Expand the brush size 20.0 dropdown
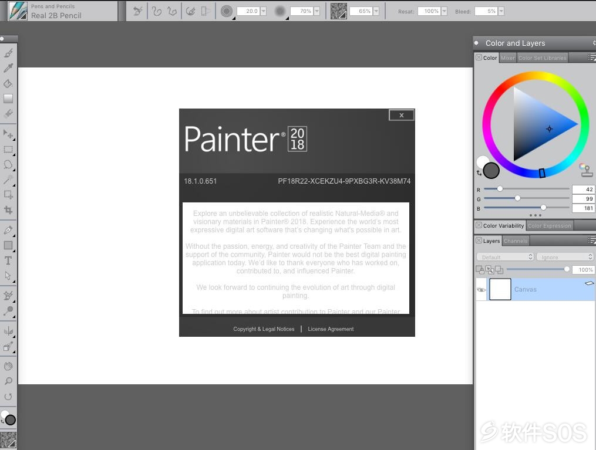The width and height of the screenshot is (596, 450). click(x=264, y=11)
